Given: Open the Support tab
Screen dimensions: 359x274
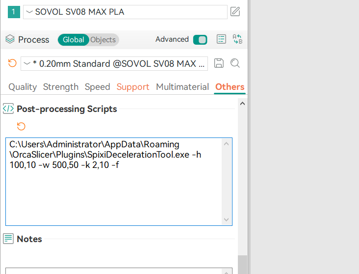Looking at the screenshot, I should 133,87.
